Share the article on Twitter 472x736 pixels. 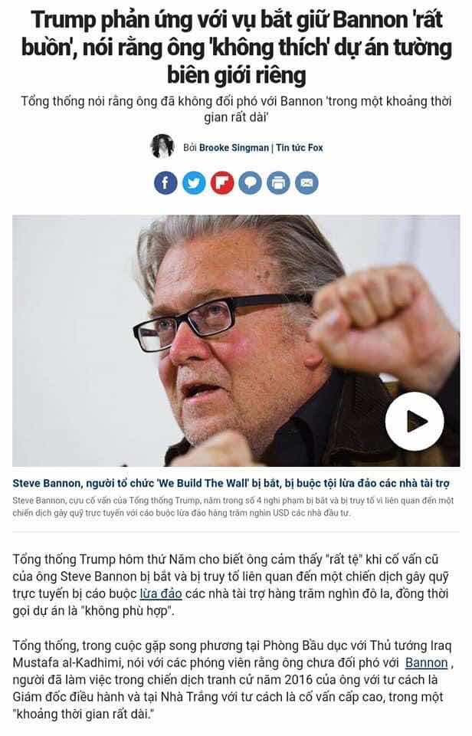coord(194,183)
